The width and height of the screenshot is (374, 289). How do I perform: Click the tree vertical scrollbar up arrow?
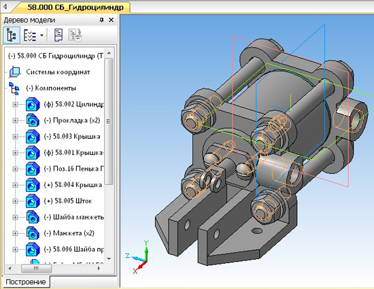pos(109,53)
